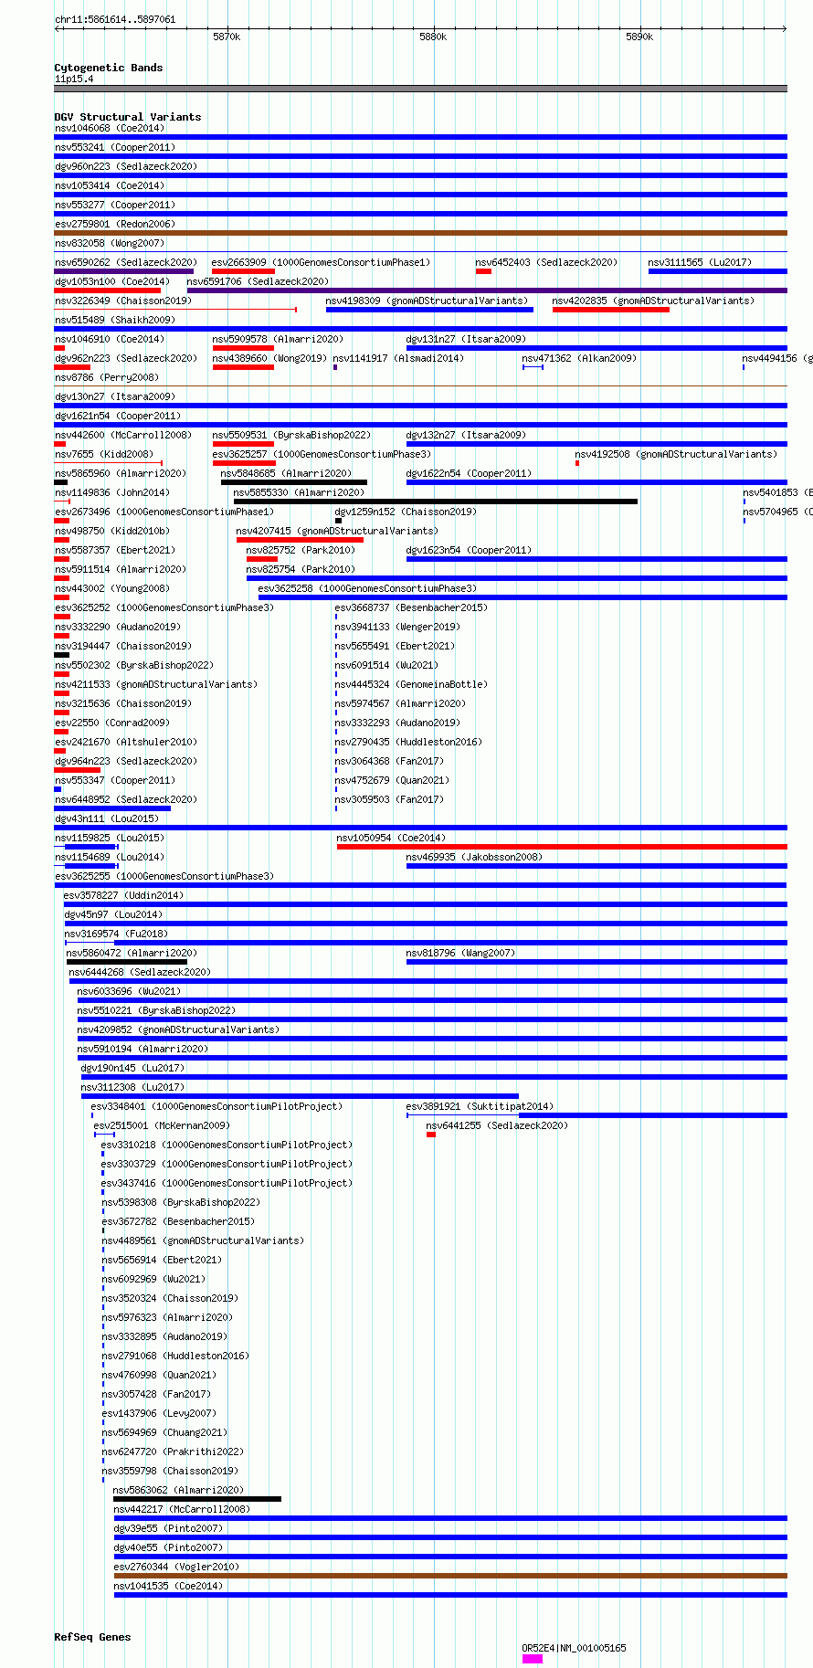Select nsv818796 (Wang2007) label

click(460, 953)
